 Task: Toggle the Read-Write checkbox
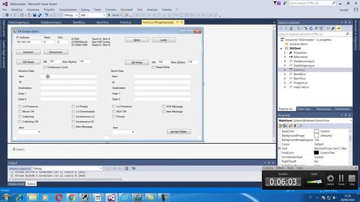[154, 67]
